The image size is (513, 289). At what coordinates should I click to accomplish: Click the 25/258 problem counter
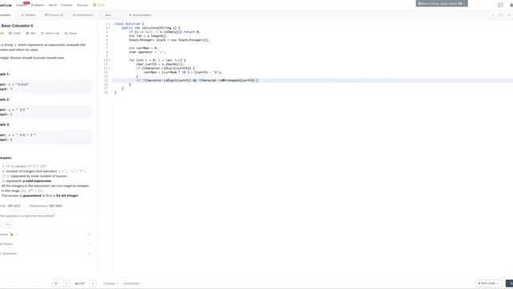[79, 283]
